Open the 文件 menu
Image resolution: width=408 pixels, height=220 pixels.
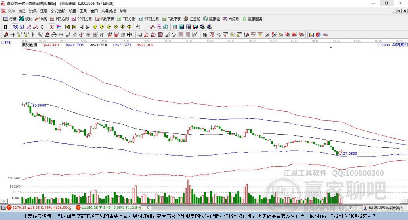(12, 11)
